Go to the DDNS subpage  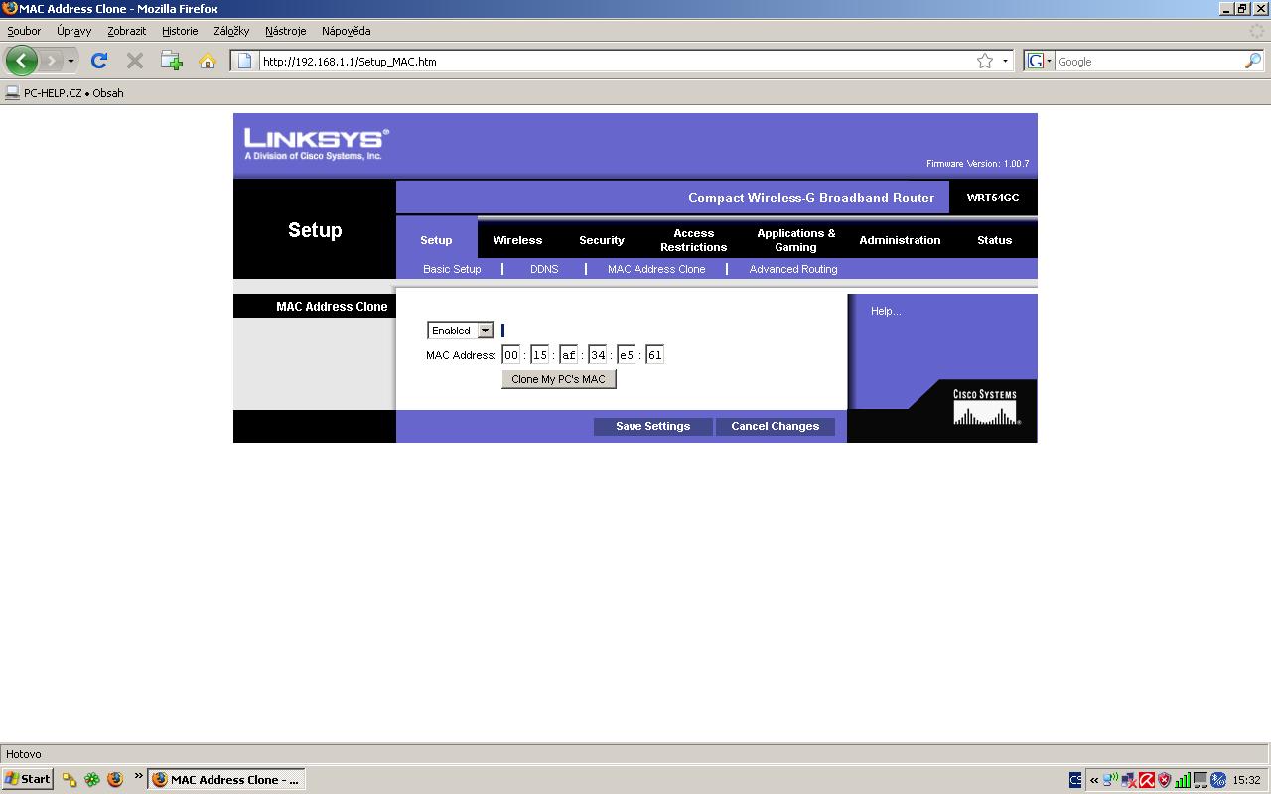(544, 269)
